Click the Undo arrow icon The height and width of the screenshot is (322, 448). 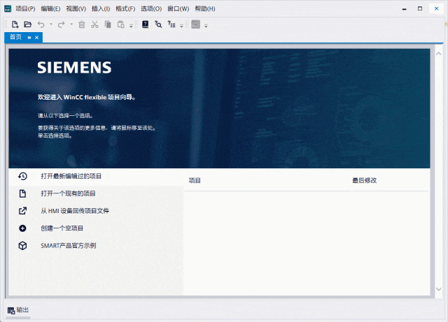point(41,24)
